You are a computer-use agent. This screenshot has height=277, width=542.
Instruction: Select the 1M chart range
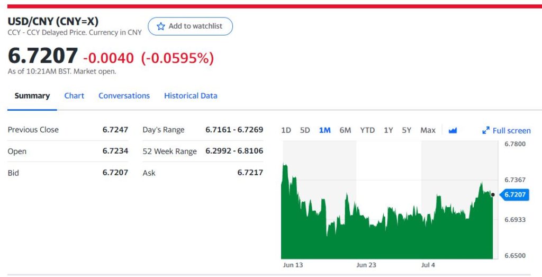[x=324, y=130]
